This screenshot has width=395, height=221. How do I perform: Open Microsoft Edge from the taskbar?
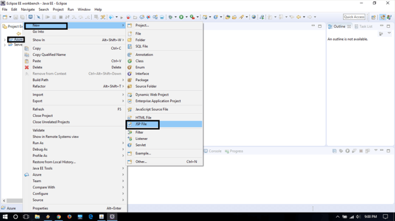pyautogui.click(x=91, y=217)
